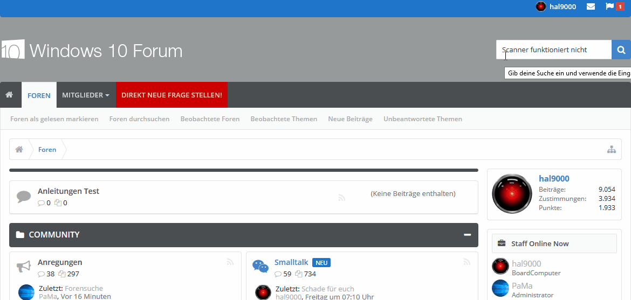
Task: Click the COMMUNITY folder icon
Action: coord(20,235)
